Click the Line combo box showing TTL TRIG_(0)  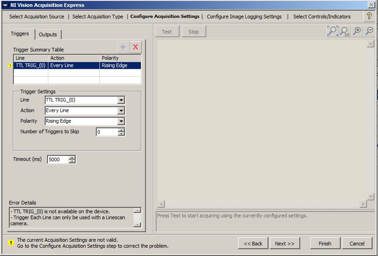(85, 100)
